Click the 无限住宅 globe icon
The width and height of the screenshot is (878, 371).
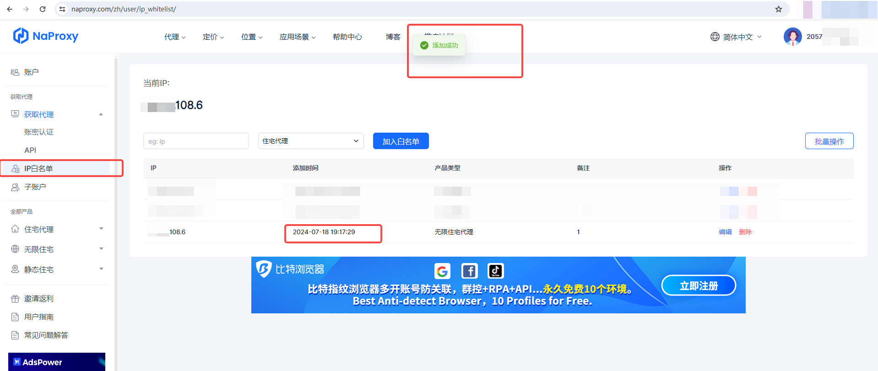pyautogui.click(x=15, y=249)
